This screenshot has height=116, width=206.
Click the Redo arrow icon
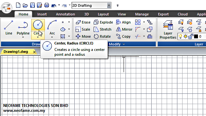point(64,5)
